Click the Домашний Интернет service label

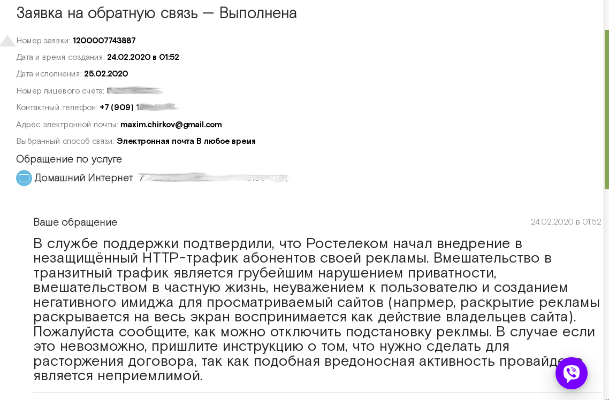pos(83,178)
